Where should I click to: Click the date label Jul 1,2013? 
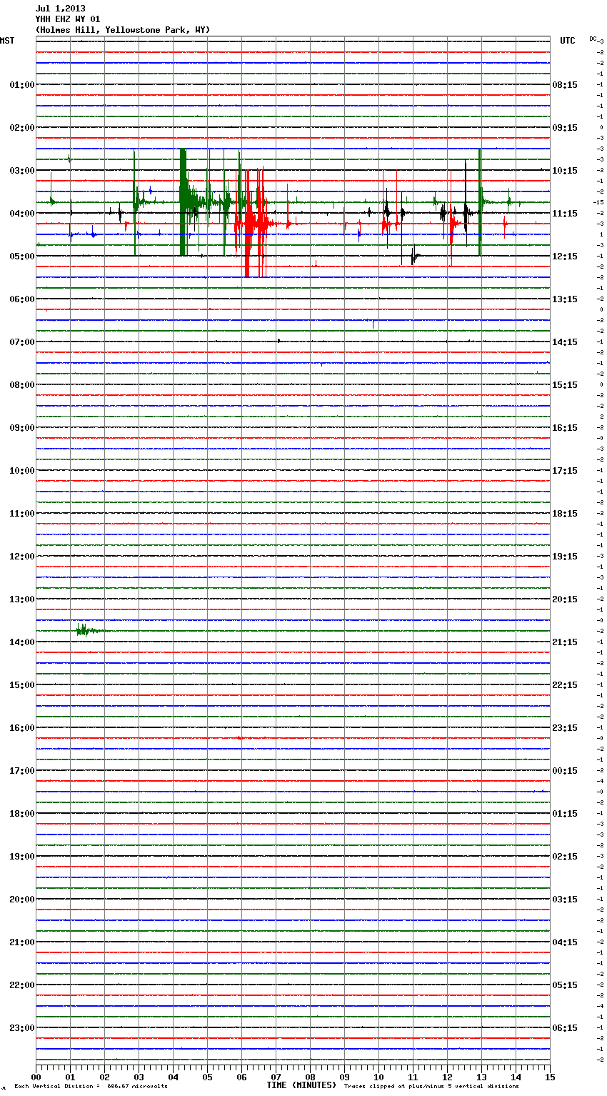(60, 9)
